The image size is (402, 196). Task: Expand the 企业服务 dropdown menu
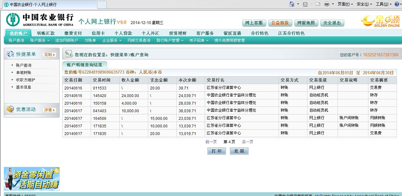[112, 40]
